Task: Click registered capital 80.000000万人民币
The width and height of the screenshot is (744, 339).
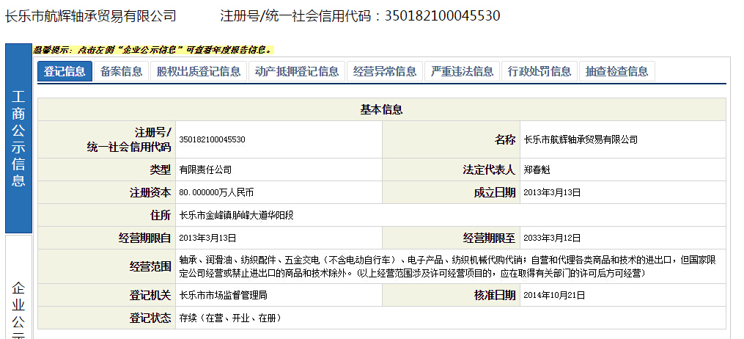Action: point(216,192)
